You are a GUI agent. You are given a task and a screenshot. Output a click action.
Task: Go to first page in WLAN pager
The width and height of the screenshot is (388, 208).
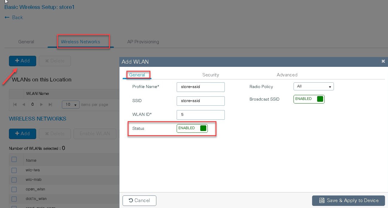tap(15, 105)
